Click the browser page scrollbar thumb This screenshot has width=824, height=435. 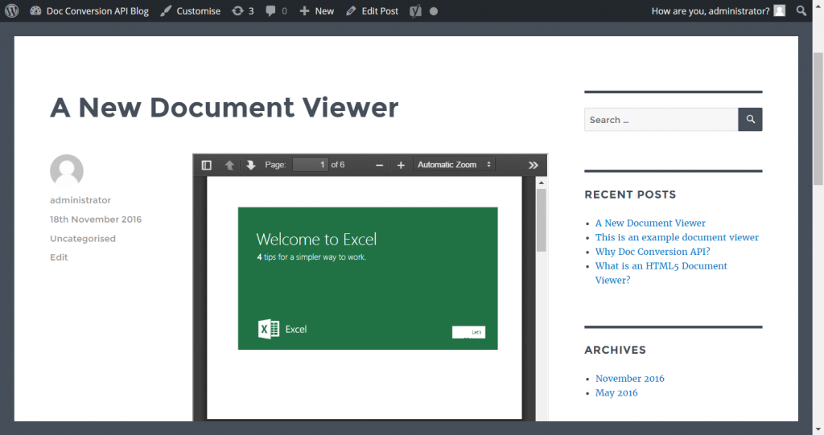(818, 118)
